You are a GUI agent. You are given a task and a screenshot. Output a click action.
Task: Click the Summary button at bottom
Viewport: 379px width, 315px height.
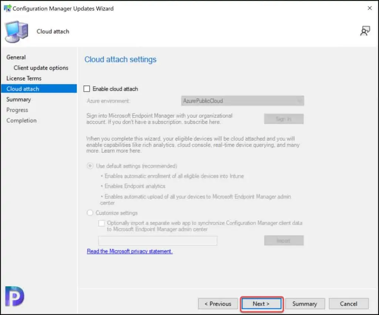click(305, 304)
